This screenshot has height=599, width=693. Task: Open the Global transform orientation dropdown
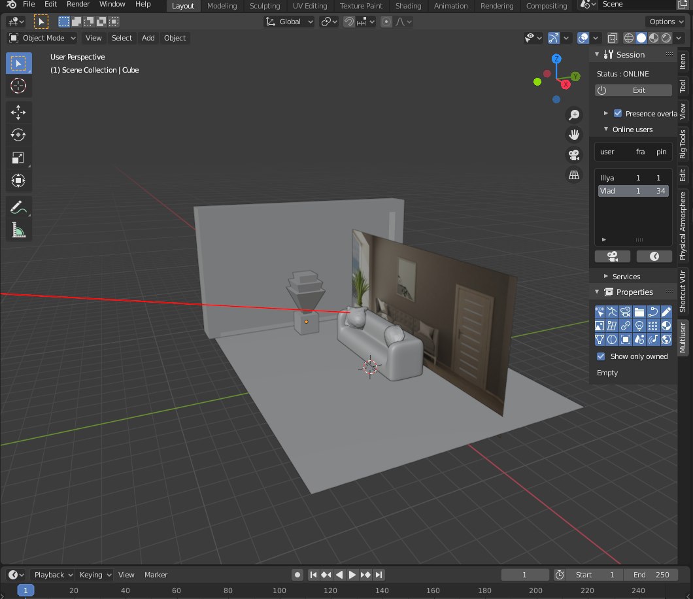point(289,22)
